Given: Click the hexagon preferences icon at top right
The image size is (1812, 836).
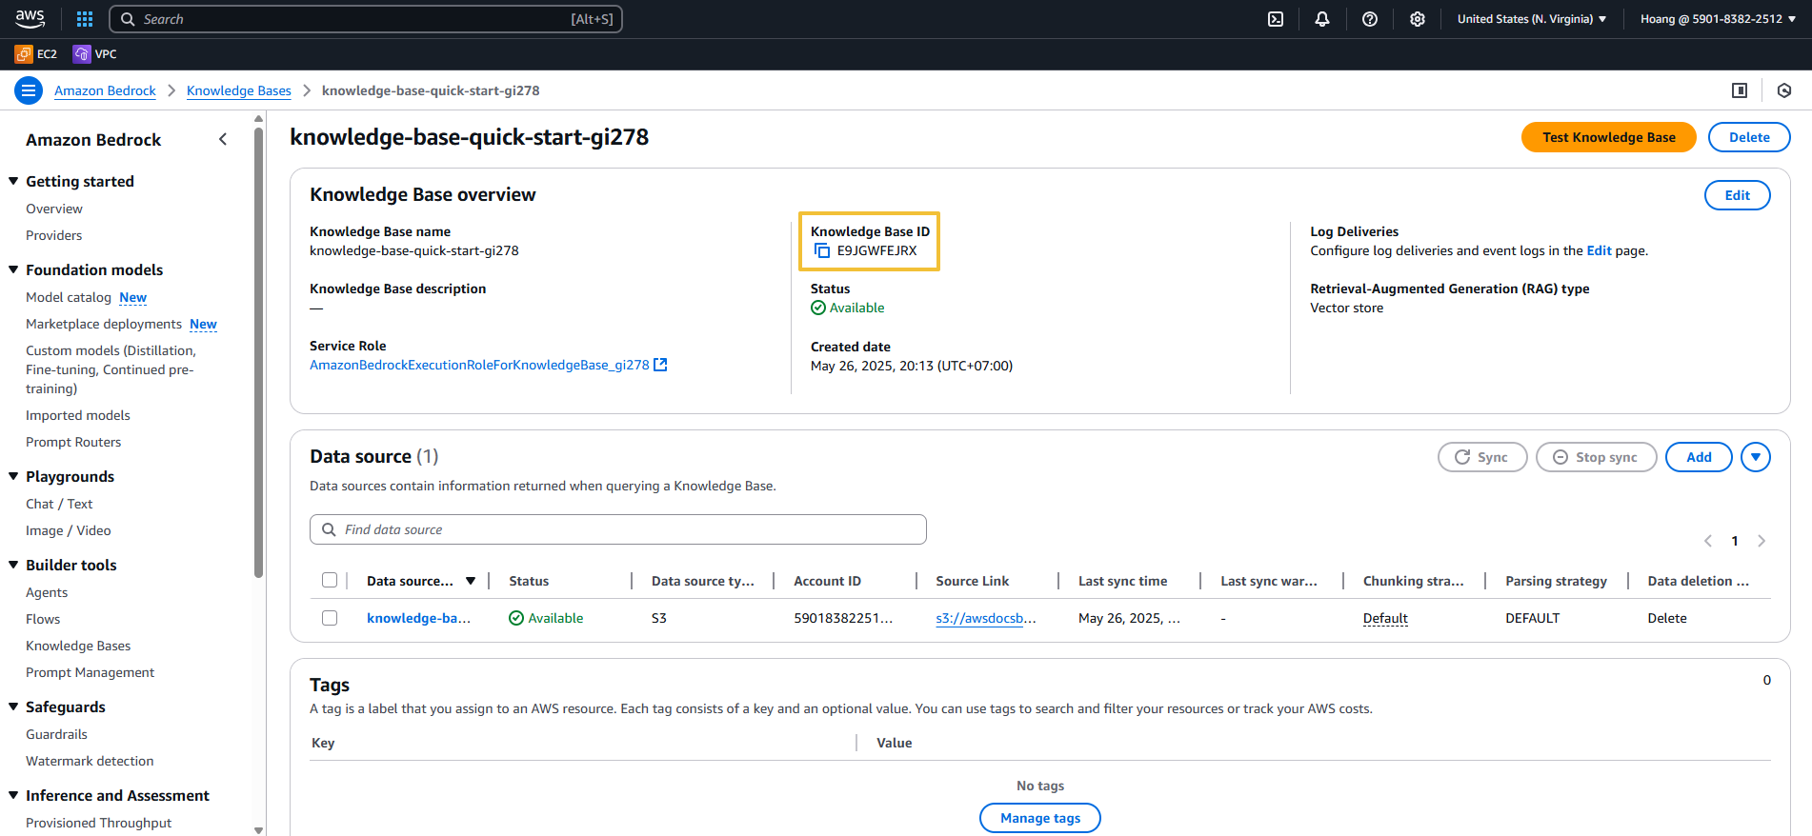Looking at the screenshot, I should pyautogui.click(x=1784, y=90).
